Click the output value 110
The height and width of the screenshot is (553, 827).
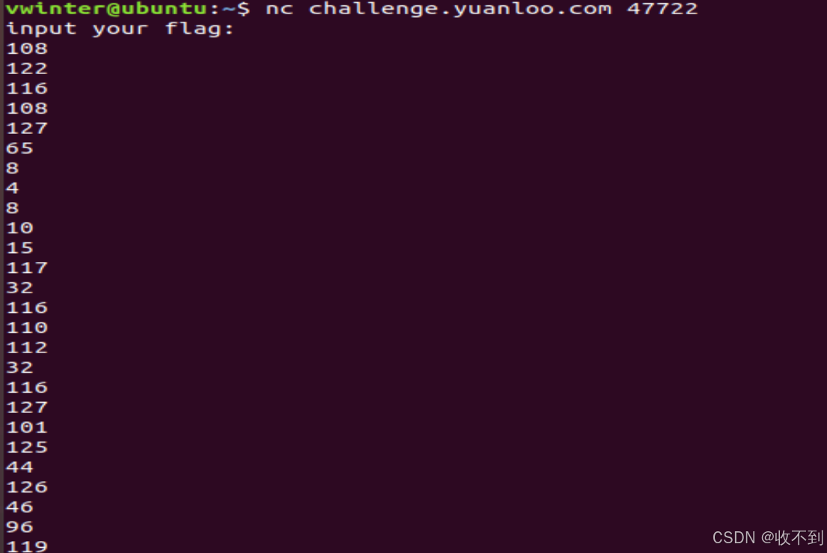[x=27, y=328]
